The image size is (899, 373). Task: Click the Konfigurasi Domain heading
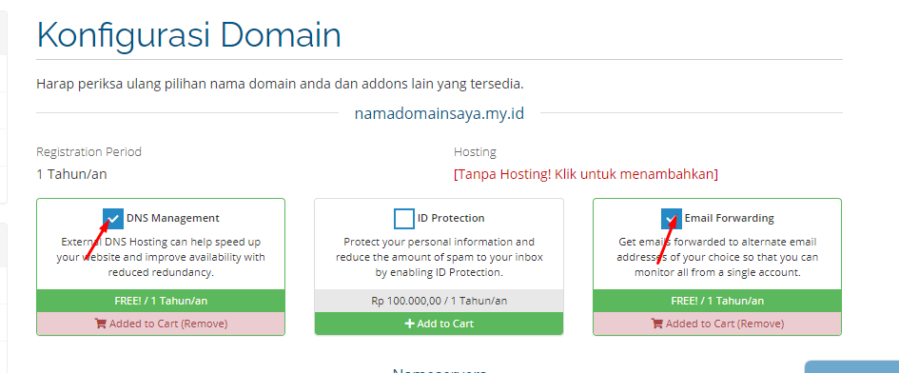(188, 35)
